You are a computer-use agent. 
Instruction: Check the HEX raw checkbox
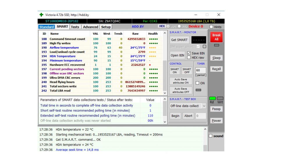(x=189, y=57)
